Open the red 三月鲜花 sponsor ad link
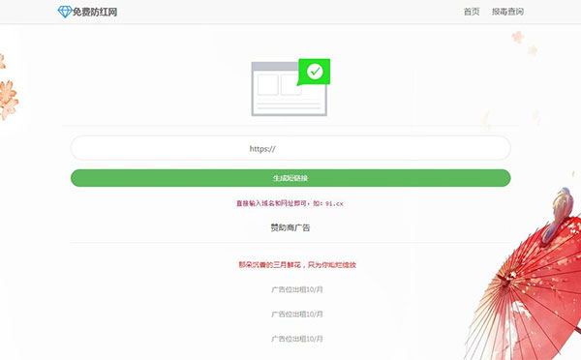Viewport: 581px width, 360px height. coord(297,265)
